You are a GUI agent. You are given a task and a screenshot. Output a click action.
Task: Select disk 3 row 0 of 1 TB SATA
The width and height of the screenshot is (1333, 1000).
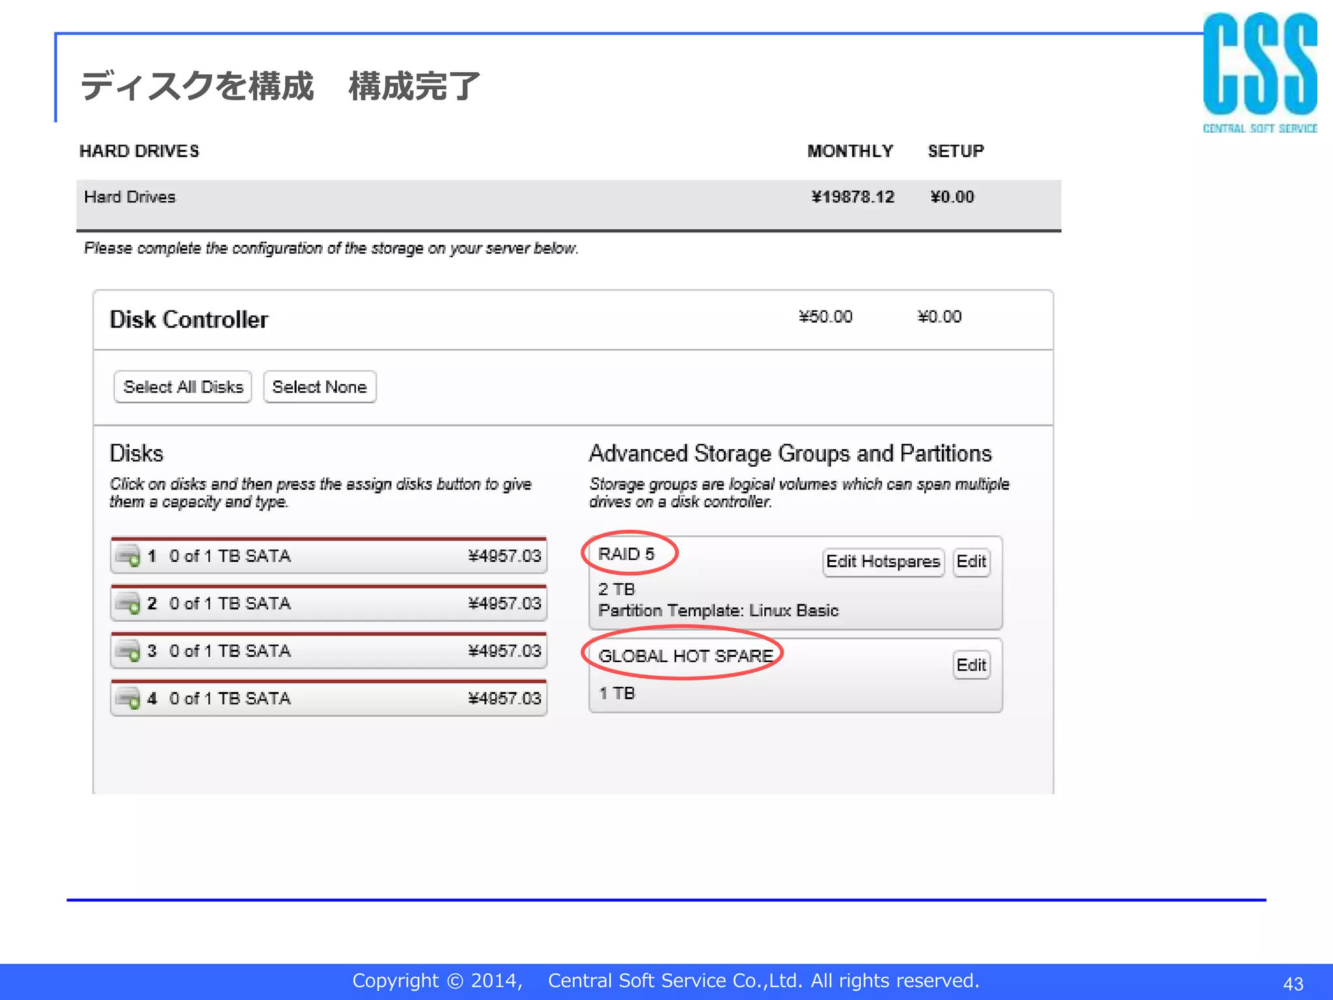pyautogui.click(x=329, y=651)
